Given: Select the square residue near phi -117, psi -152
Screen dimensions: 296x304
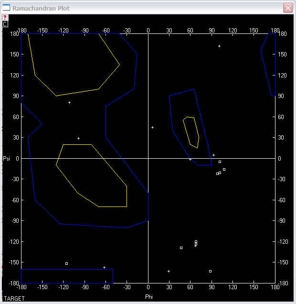Looking at the screenshot, I should [66, 263].
